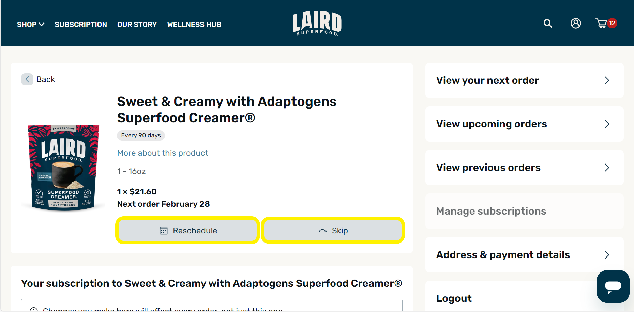The image size is (634, 312).
Task: Click the Laird Superfood logo
Action: coord(317,23)
